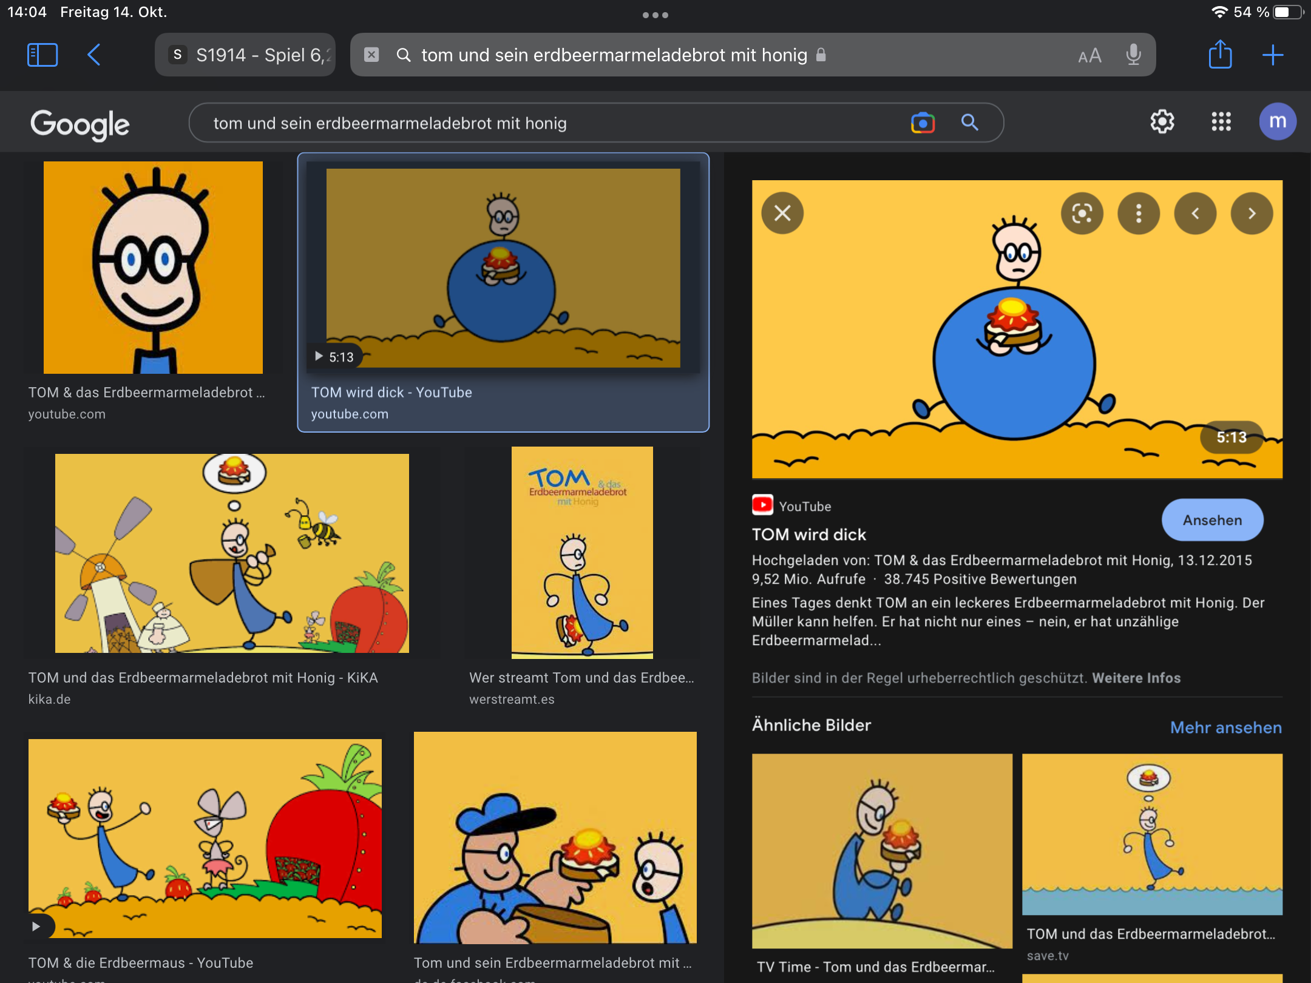Open the 'TOM & die Erdbeermaus - YouTube' title

point(141,963)
